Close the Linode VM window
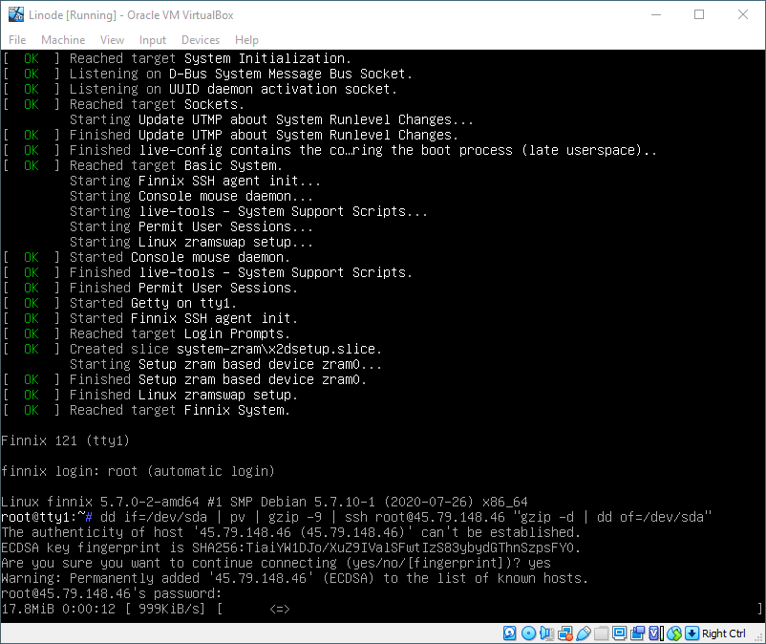766x644 pixels. click(742, 14)
